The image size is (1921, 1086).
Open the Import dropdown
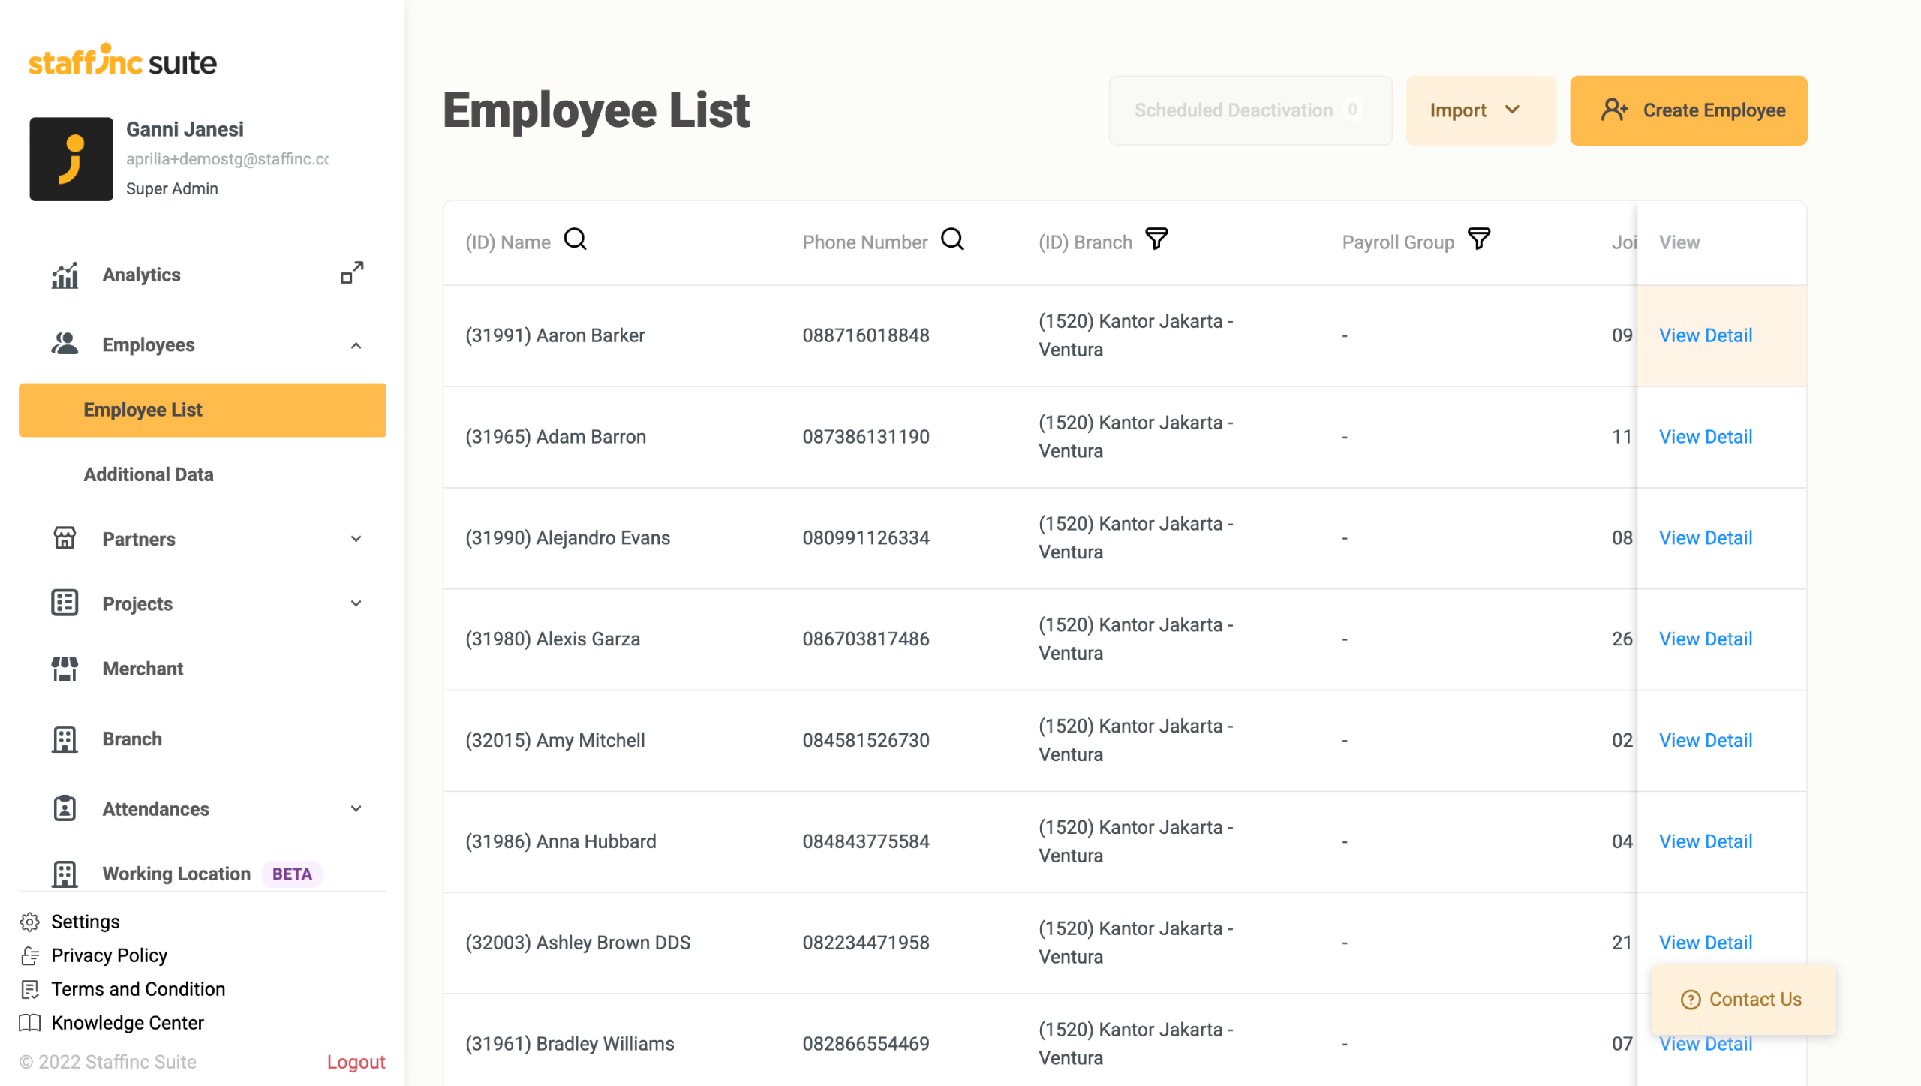pyautogui.click(x=1480, y=110)
